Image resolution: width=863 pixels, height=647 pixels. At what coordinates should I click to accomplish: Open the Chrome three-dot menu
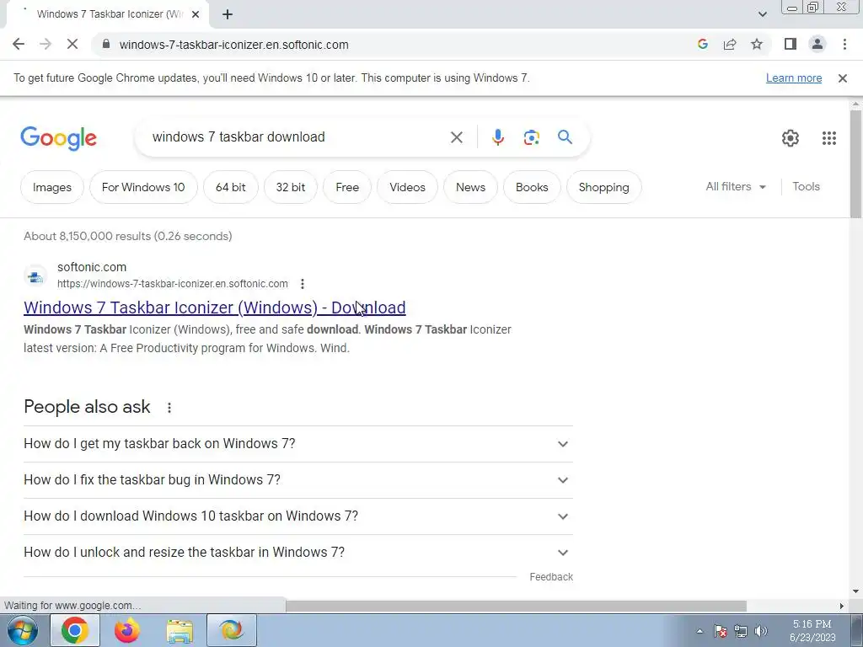tap(844, 45)
